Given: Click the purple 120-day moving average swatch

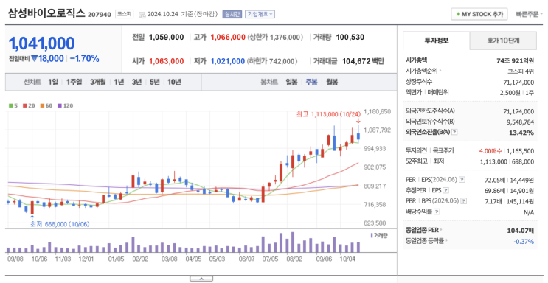Looking at the screenshot, I should [x=60, y=105].
